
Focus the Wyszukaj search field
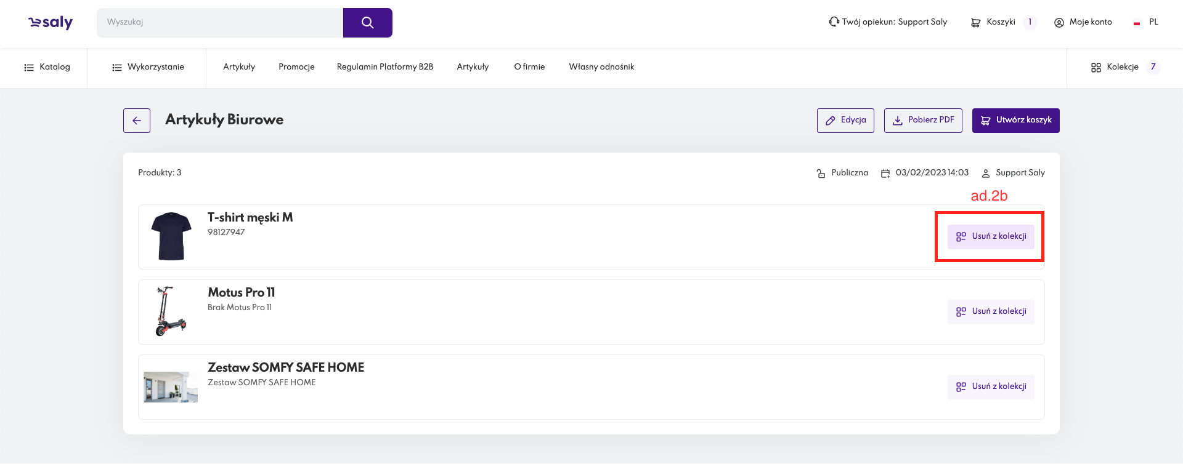click(x=220, y=23)
